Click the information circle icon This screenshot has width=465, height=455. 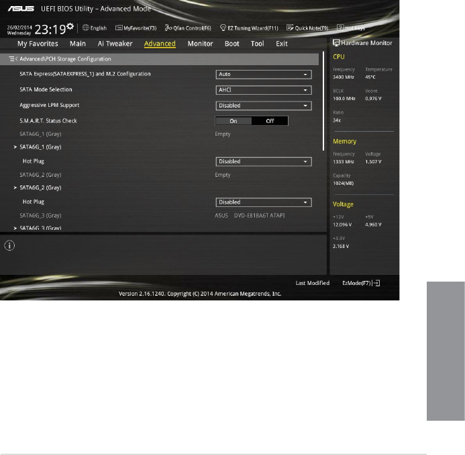[9, 245]
